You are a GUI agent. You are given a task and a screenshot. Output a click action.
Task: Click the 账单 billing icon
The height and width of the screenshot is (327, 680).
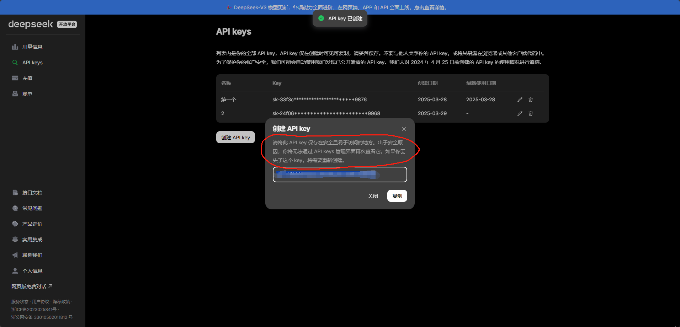tap(15, 93)
